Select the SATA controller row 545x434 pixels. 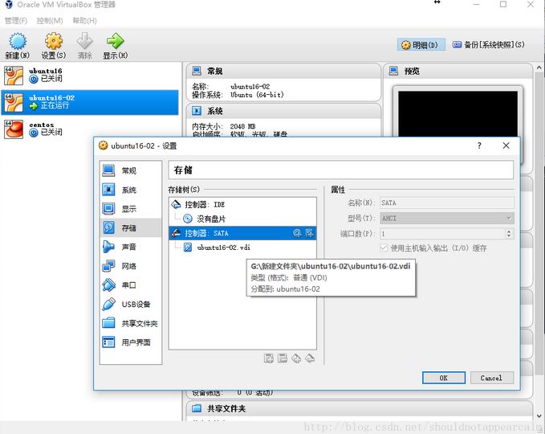tap(242, 233)
